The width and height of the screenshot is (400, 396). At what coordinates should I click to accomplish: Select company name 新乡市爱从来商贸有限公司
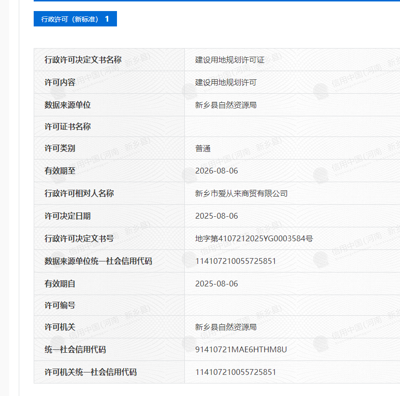pos(241,194)
